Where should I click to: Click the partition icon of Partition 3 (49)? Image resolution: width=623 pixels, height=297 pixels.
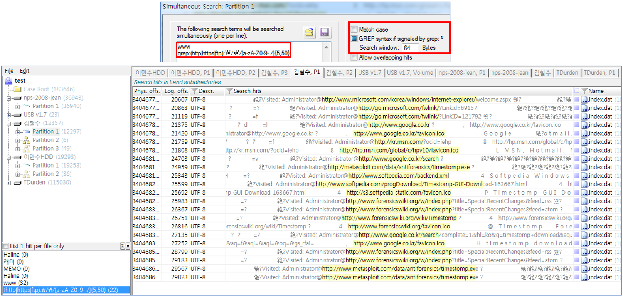point(26,149)
